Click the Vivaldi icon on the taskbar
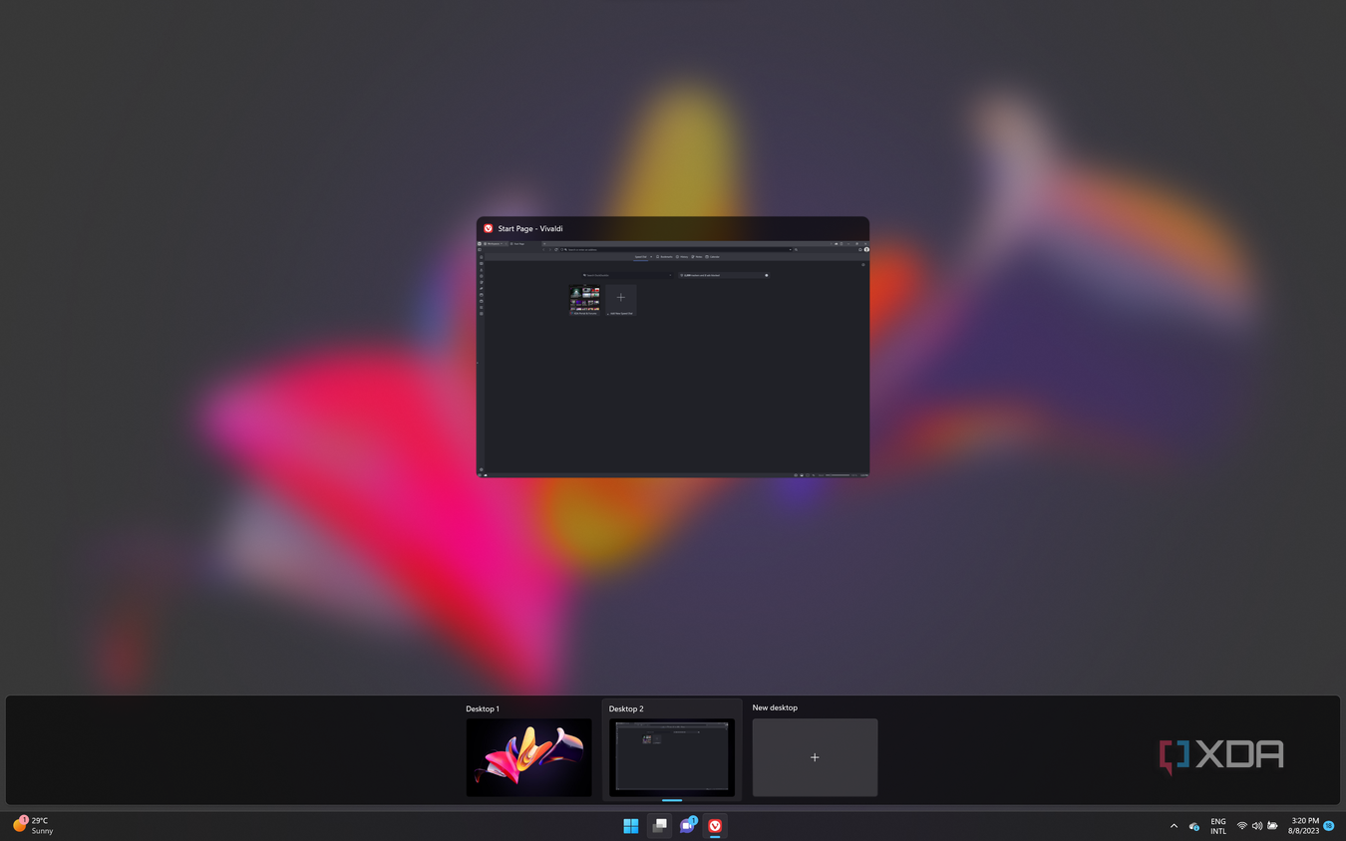The width and height of the screenshot is (1346, 841). 715,826
